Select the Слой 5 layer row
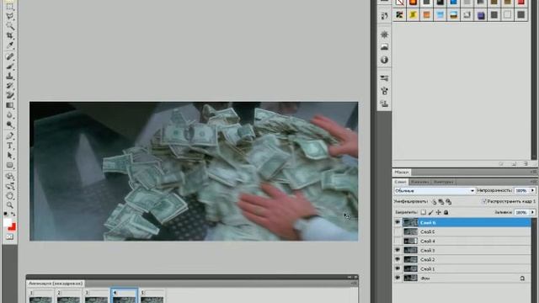Image resolution: width=539 pixels, height=303 pixels. click(467, 232)
